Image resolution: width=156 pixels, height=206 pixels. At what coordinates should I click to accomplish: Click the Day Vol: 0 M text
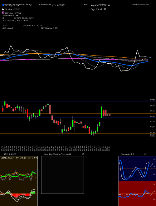click(x=98, y=9)
